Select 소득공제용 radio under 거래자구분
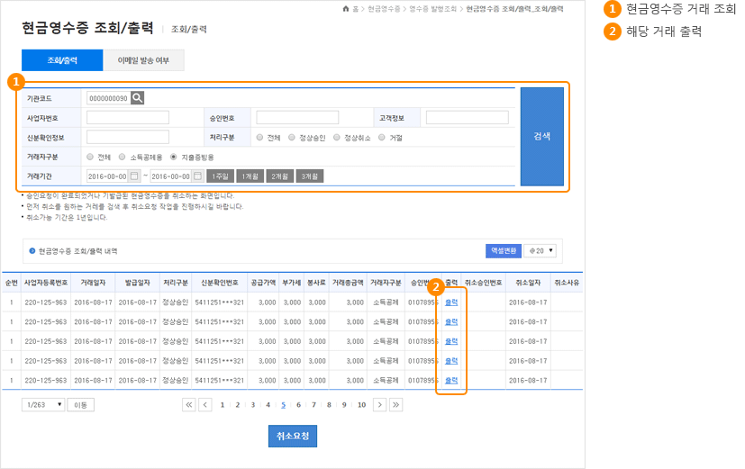The height and width of the screenshot is (469, 745). point(122,157)
